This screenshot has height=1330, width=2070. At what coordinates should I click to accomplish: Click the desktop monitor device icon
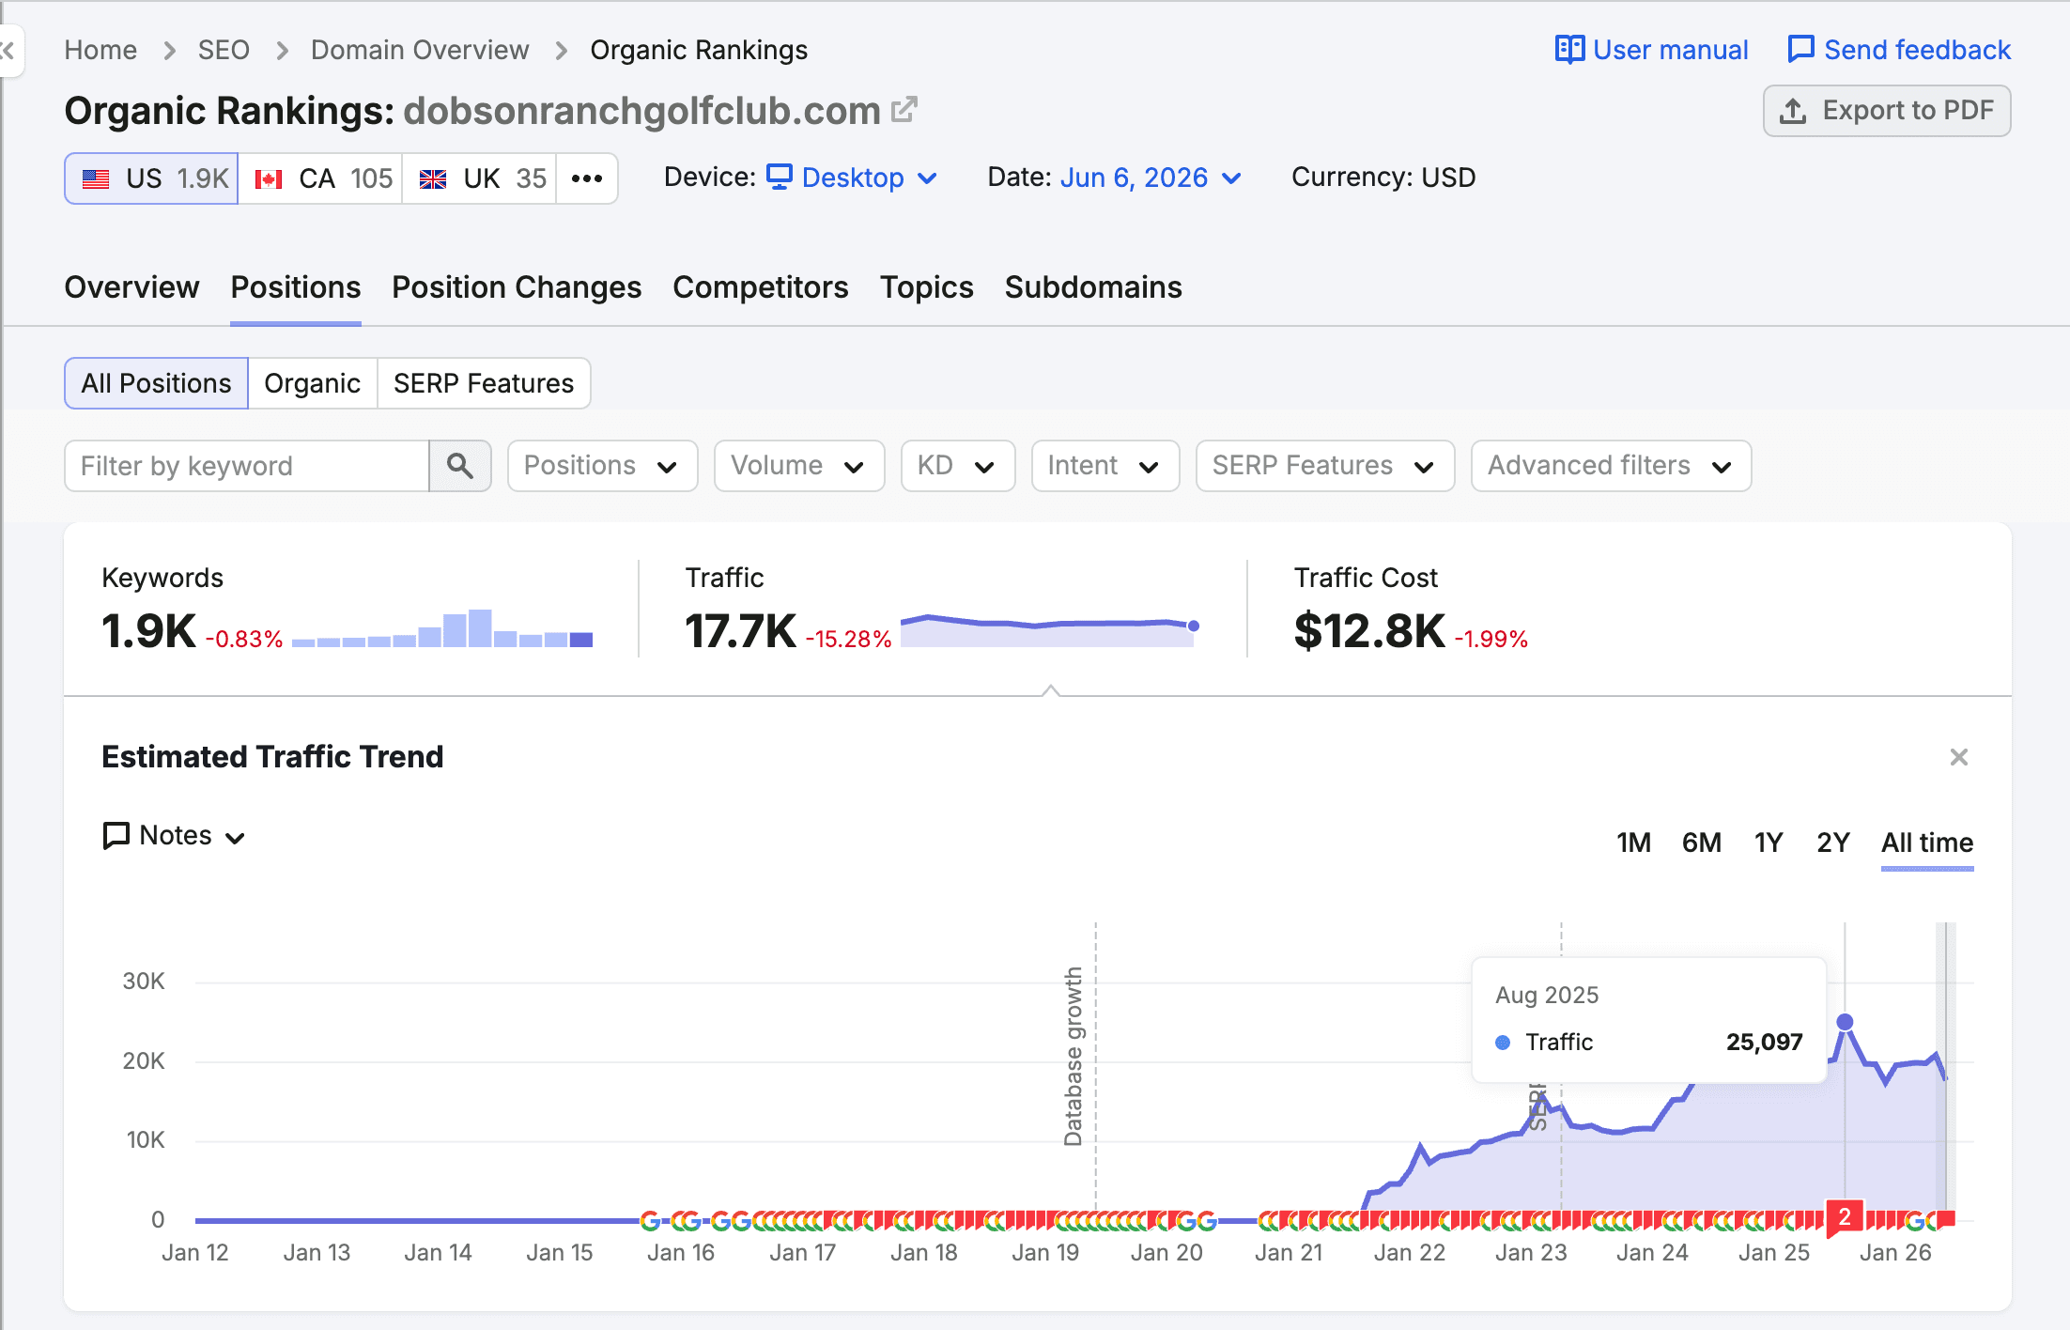780,178
